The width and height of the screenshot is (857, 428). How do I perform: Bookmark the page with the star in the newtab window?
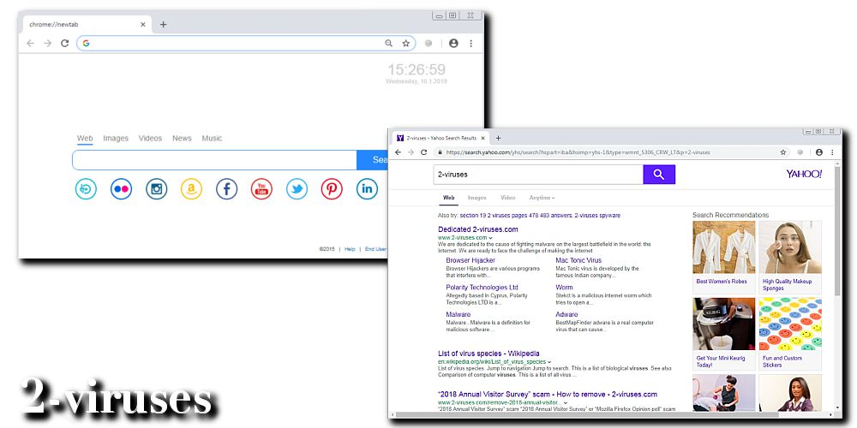[x=405, y=43]
